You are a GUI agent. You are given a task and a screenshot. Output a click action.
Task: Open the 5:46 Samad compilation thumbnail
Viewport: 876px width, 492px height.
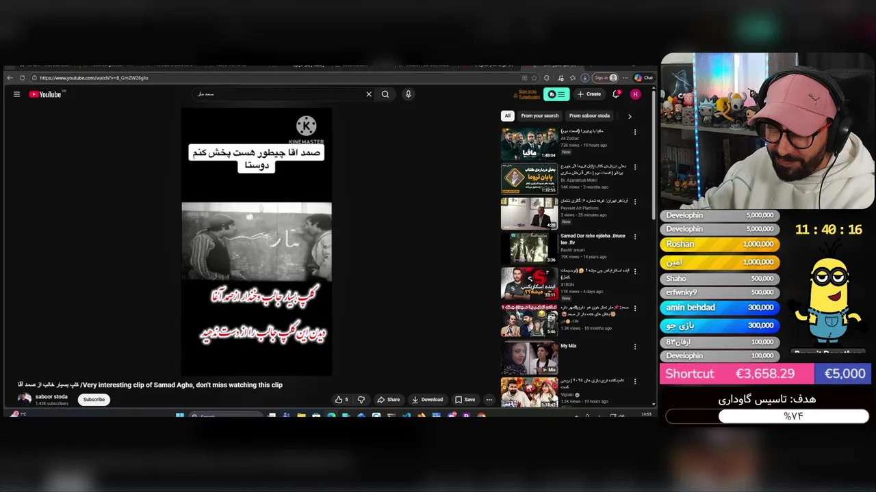click(529, 320)
